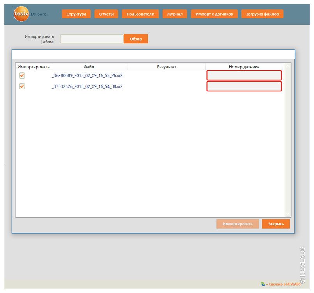Viewport: 314px width, 293px height.
Task: Click the NEVLABS icon in footer
Action: click(x=263, y=284)
